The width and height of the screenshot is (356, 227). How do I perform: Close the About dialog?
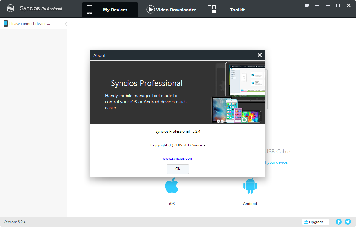point(260,55)
